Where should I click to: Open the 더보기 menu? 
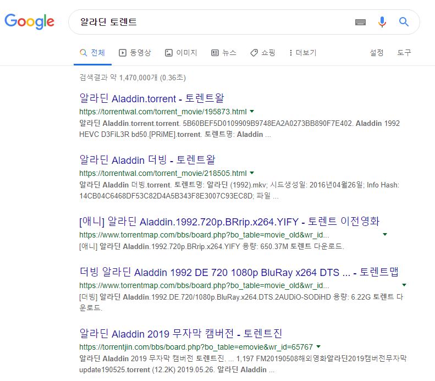point(302,53)
